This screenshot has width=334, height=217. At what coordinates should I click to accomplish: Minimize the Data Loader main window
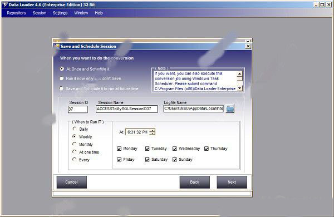[316, 4]
